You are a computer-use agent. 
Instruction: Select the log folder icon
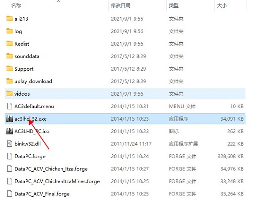coord(10,31)
